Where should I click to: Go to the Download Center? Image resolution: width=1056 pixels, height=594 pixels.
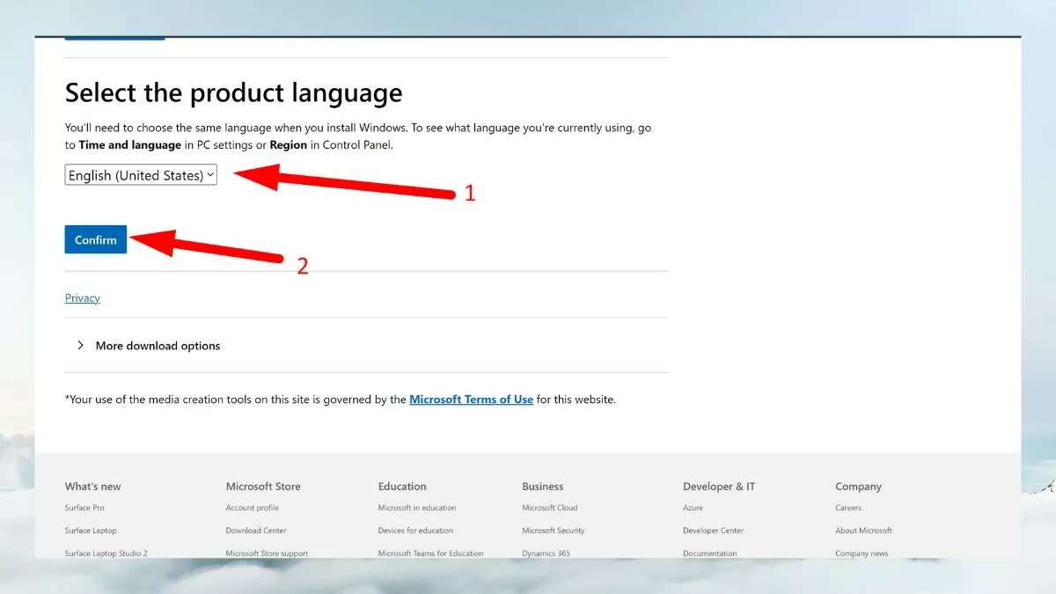coord(256,530)
